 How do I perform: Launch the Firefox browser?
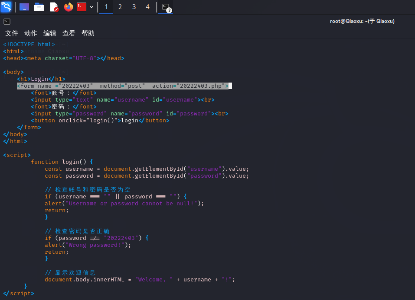click(68, 7)
